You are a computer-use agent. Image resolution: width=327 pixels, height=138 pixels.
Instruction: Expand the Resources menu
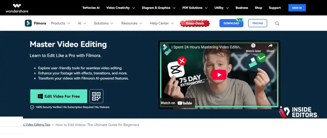[x=132, y=23]
